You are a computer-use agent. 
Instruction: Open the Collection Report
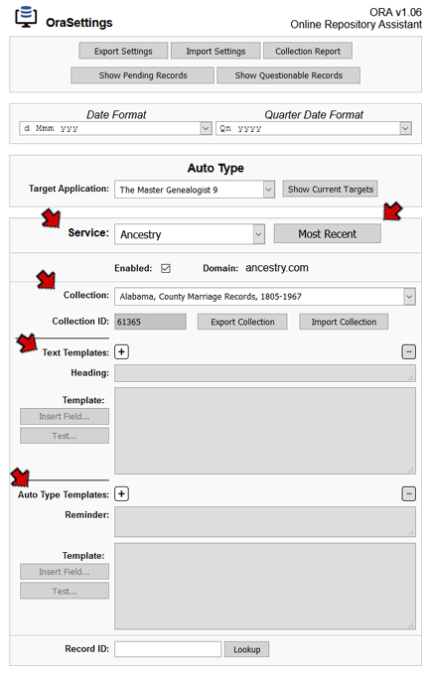[308, 52]
